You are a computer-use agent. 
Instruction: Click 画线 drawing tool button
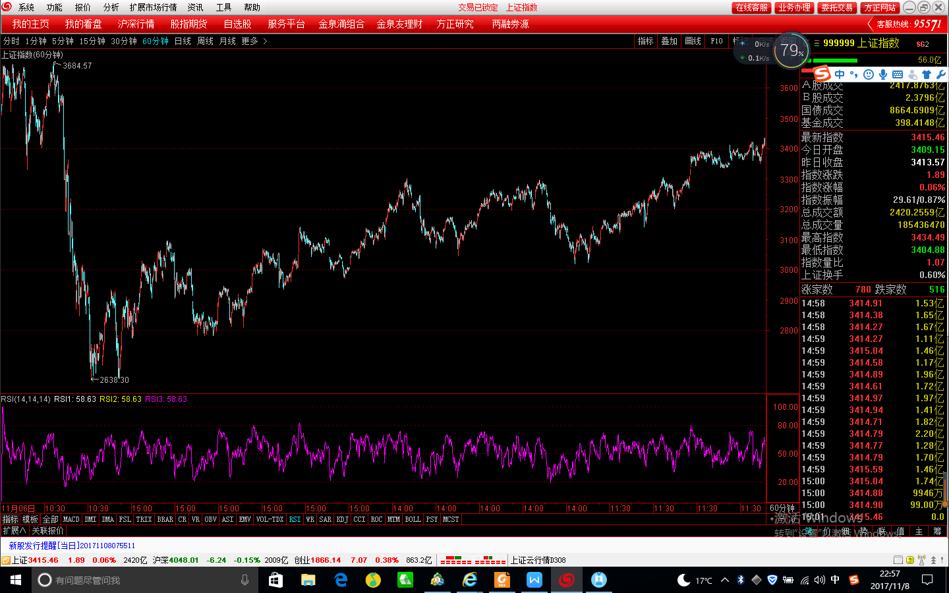point(693,41)
